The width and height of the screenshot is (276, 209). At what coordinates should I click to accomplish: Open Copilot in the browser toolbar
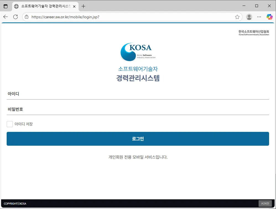pyautogui.click(x=269, y=17)
